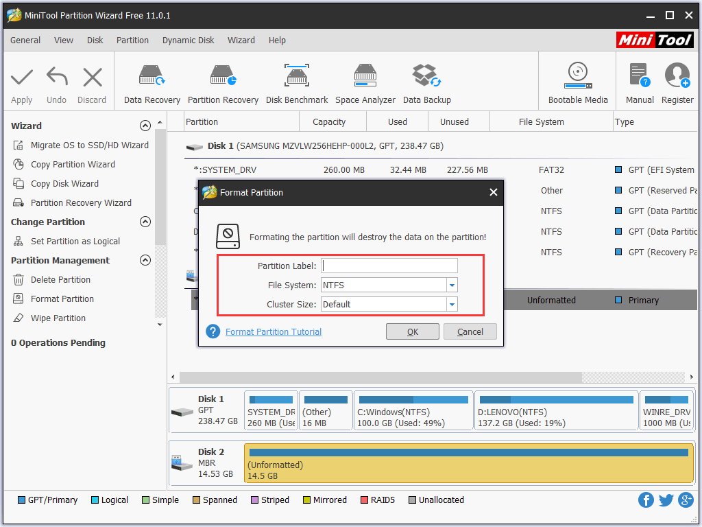This screenshot has width=702, height=527.
Task: Open the Format Partition Tutorial link
Action: [x=274, y=331]
